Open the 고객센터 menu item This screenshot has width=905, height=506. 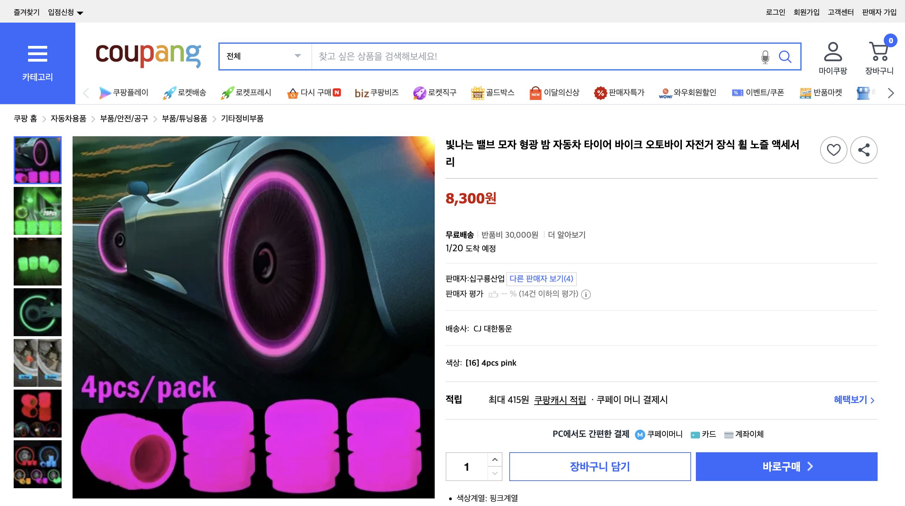tap(840, 11)
